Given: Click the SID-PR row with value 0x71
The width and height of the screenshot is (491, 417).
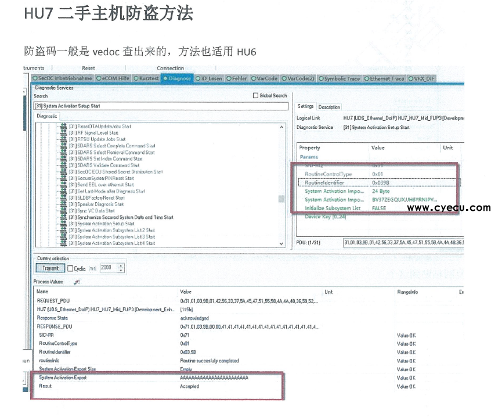Looking at the screenshot, I should coord(248,335).
